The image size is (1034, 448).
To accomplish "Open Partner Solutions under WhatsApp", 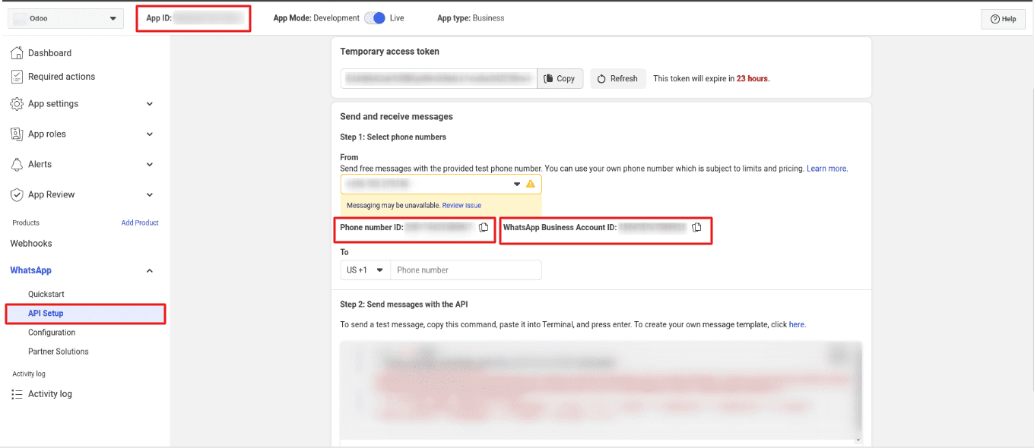I will (59, 352).
